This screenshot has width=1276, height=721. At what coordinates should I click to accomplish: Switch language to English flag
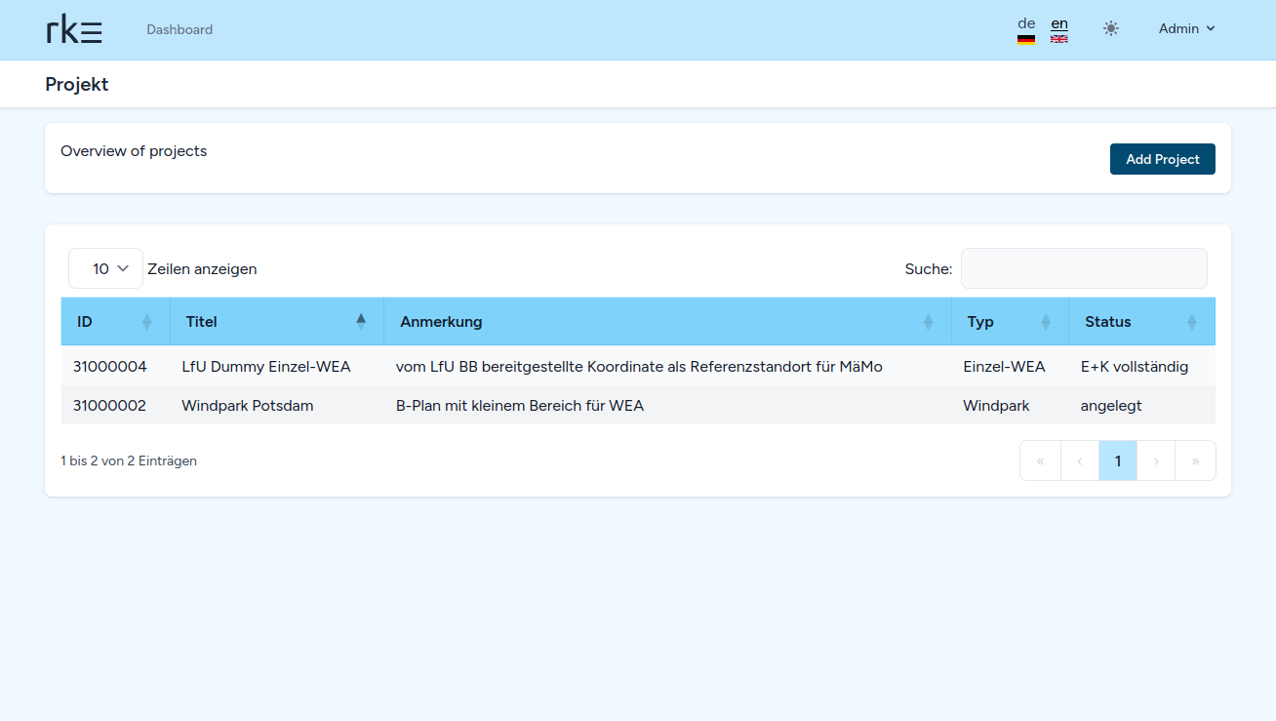click(x=1058, y=30)
